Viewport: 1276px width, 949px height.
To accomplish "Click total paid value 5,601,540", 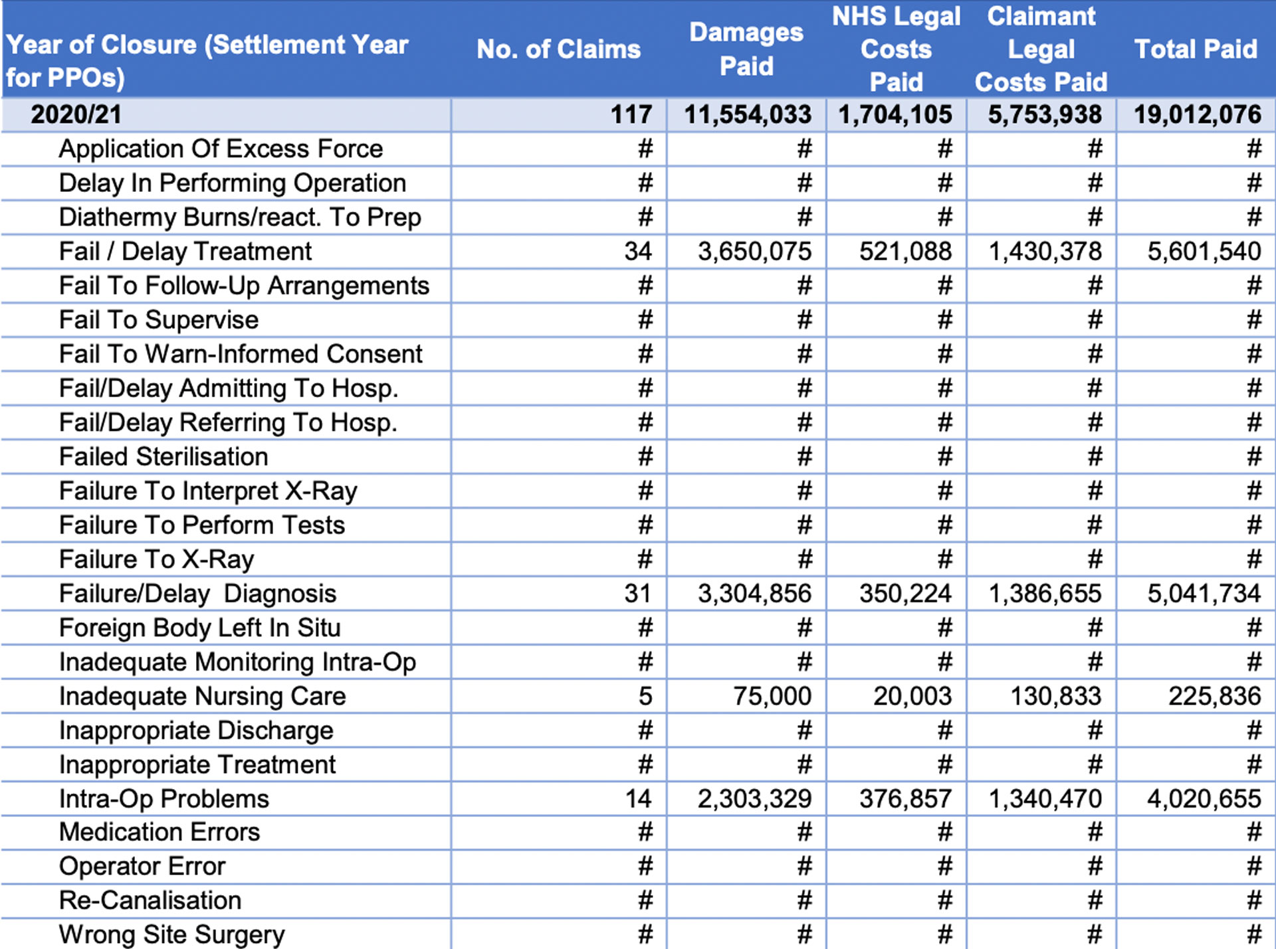I will pos(1204,251).
